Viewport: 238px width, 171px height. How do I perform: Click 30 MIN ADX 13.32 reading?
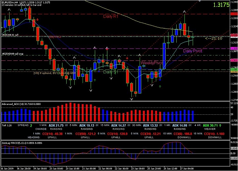(150, 125)
